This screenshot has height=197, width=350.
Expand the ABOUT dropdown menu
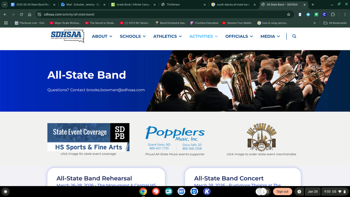coord(102,36)
